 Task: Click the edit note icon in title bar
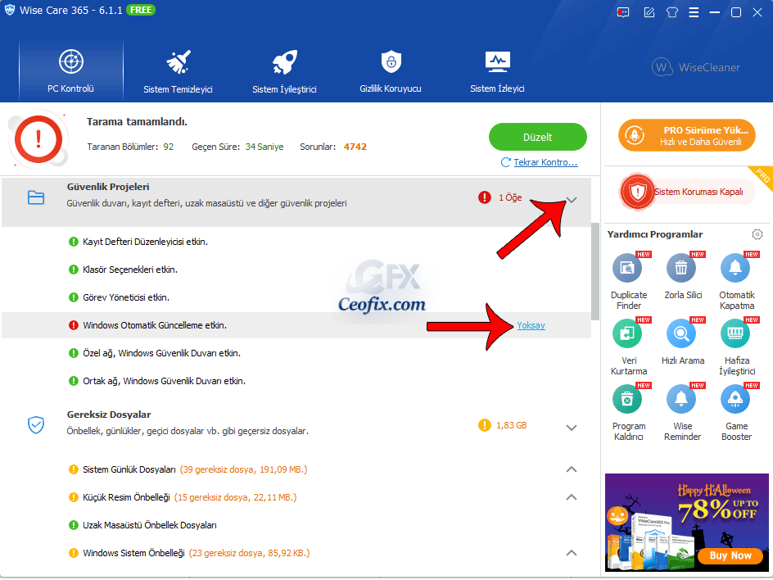tap(649, 12)
